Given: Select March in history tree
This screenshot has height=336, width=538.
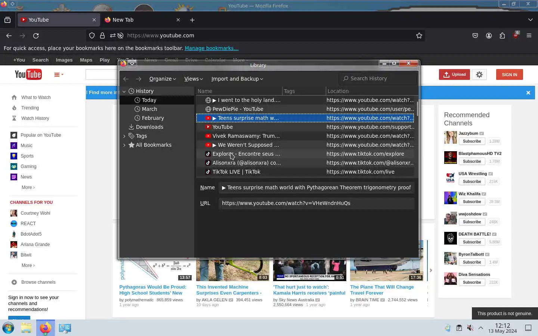Looking at the screenshot, I should coord(157,109).
